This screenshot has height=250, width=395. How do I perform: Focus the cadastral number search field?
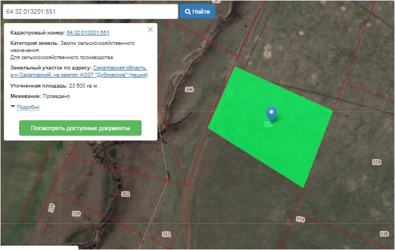click(x=89, y=11)
